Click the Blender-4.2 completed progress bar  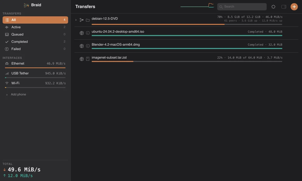[187, 48]
